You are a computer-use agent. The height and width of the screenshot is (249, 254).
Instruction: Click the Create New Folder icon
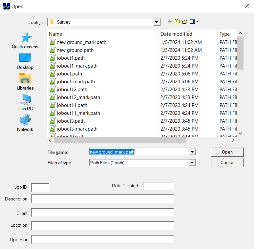(185, 22)
